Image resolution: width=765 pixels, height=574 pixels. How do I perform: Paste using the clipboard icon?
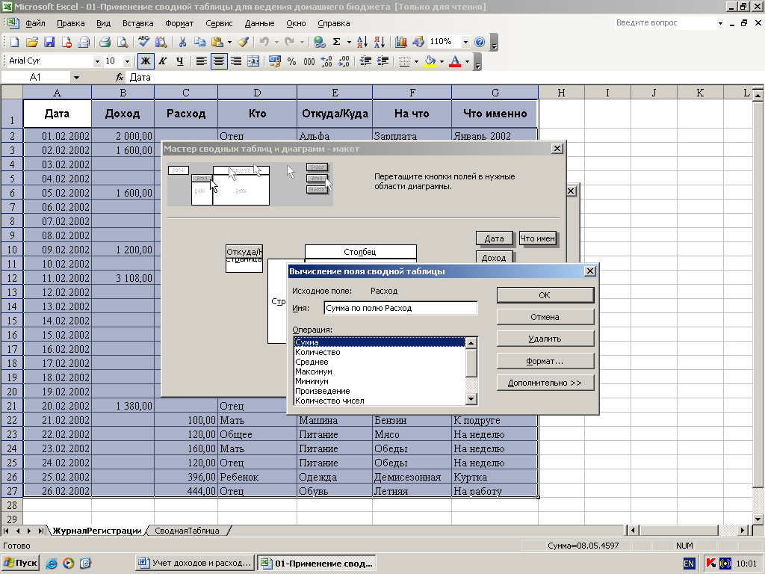(217, 42)
